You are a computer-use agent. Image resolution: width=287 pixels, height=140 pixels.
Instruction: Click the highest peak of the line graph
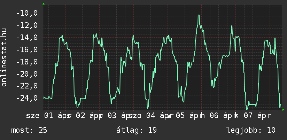[x=199, y=15]
